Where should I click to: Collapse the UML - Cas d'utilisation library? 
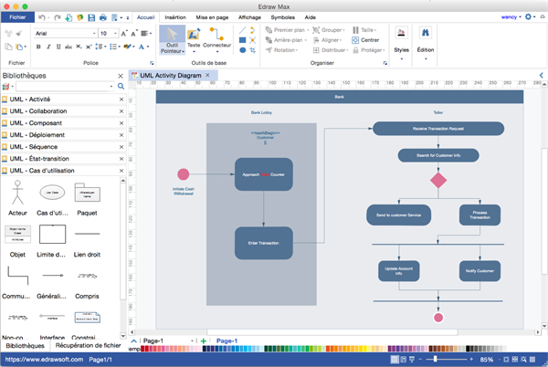[57, 169]
